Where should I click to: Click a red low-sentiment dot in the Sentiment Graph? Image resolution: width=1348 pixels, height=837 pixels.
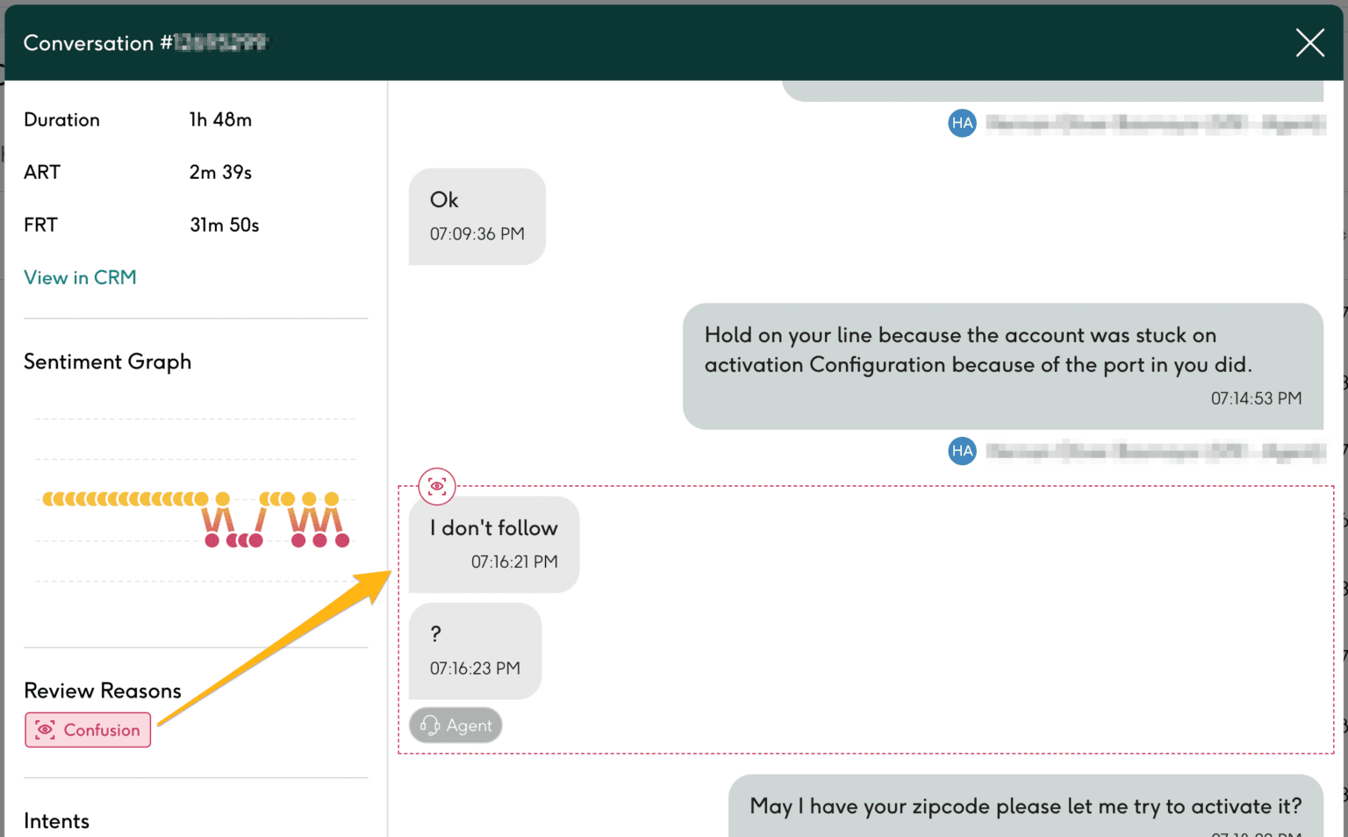coord(211,541)
